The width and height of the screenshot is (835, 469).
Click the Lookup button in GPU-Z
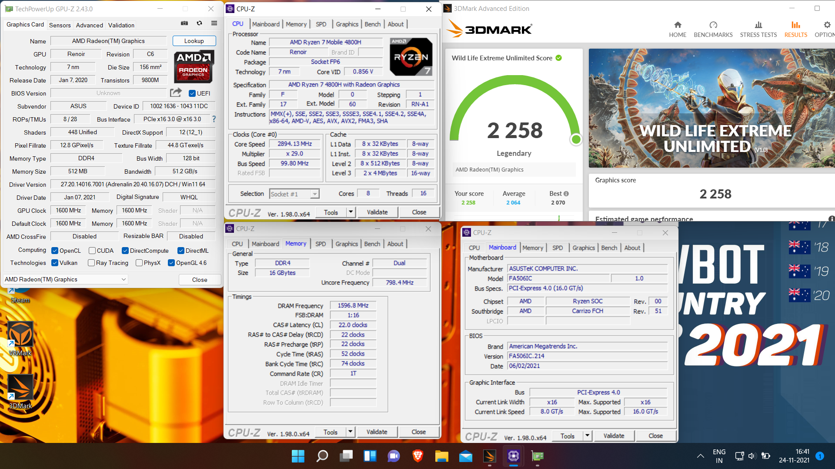(x=194, y=41)
